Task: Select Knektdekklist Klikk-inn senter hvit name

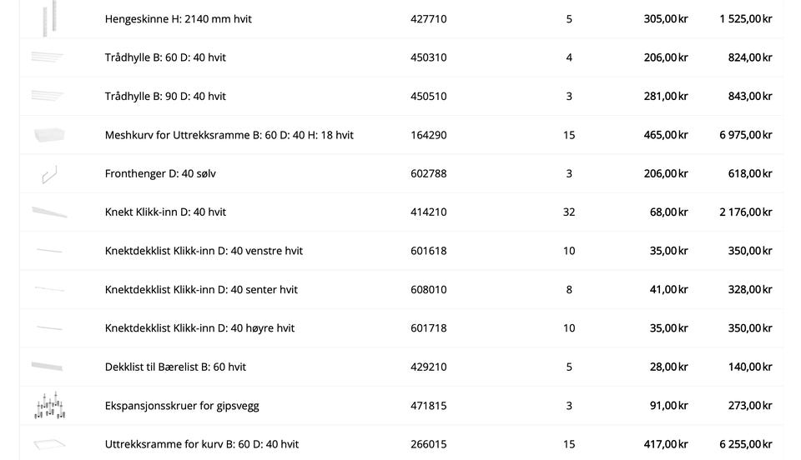Action: tap(201, 290)
